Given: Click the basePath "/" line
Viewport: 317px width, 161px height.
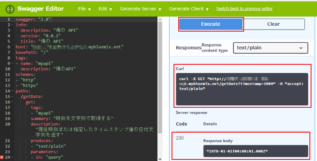Looking at the screenshot, I should 32,52.
